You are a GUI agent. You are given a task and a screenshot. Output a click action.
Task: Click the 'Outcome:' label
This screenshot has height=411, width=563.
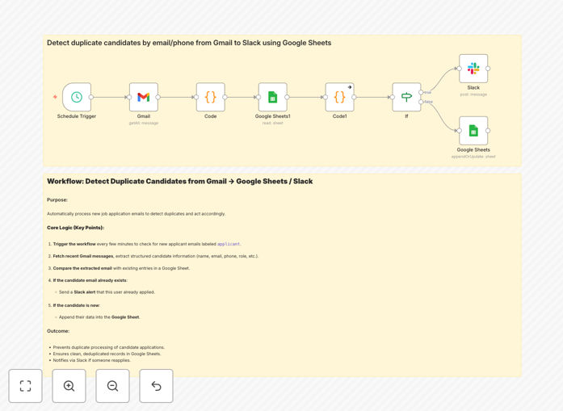[x=58, y=331]
